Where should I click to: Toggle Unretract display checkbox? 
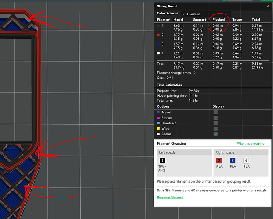(216, 123)
